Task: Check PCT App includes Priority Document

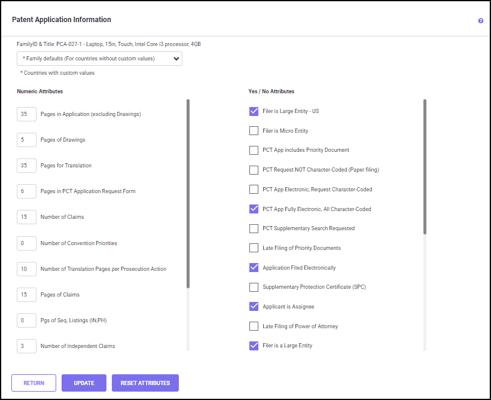Action: pos(254,150)
